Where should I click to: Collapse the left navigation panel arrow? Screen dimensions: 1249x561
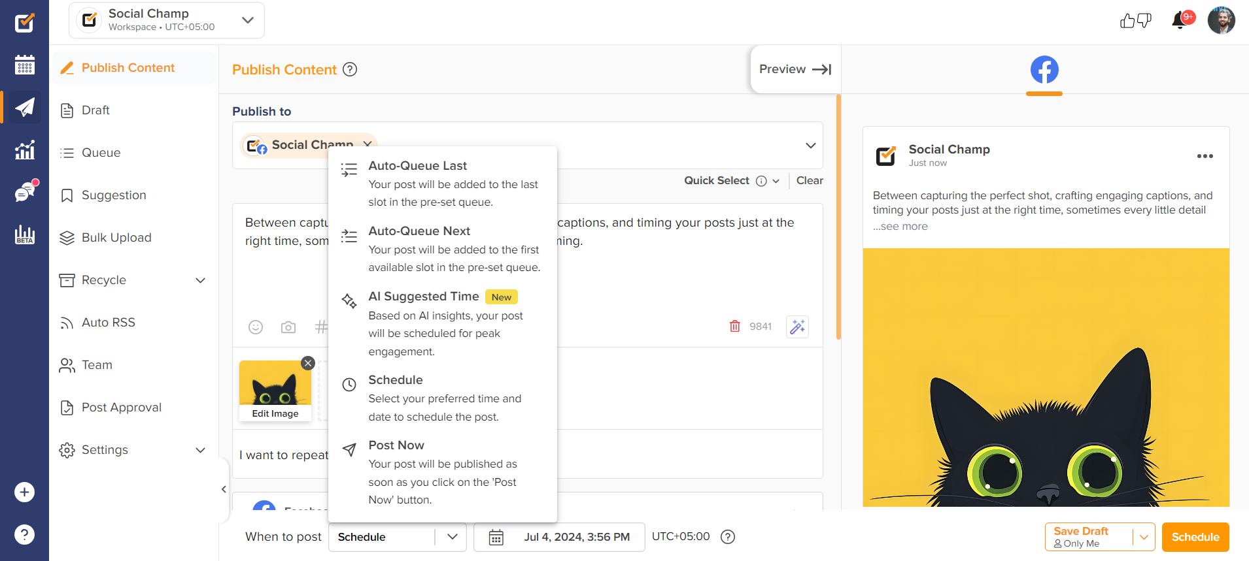tap(224, 489)
